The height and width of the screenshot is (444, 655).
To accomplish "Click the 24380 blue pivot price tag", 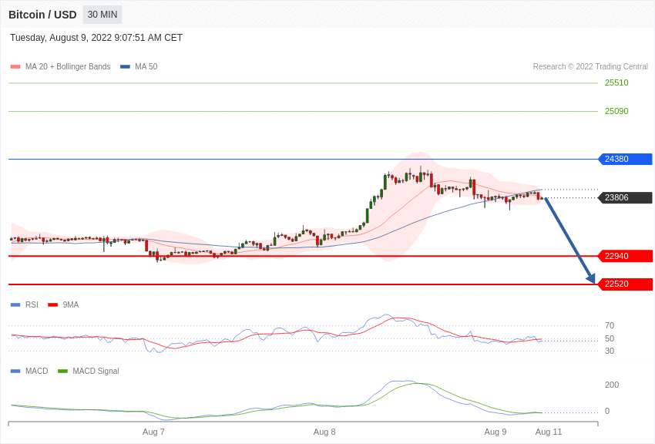I will click(626, 159).
